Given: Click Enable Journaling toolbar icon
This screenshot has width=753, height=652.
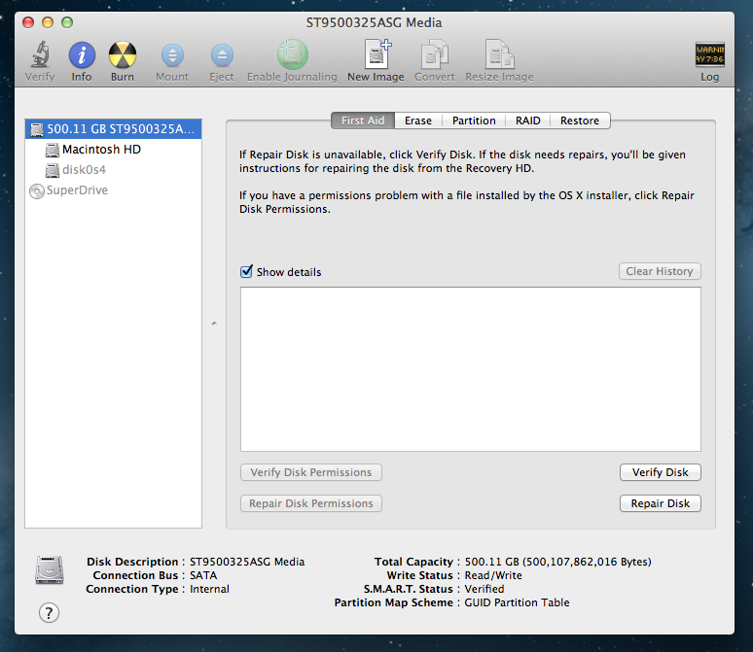Looking at the screenshot, I should coord(293,54).
